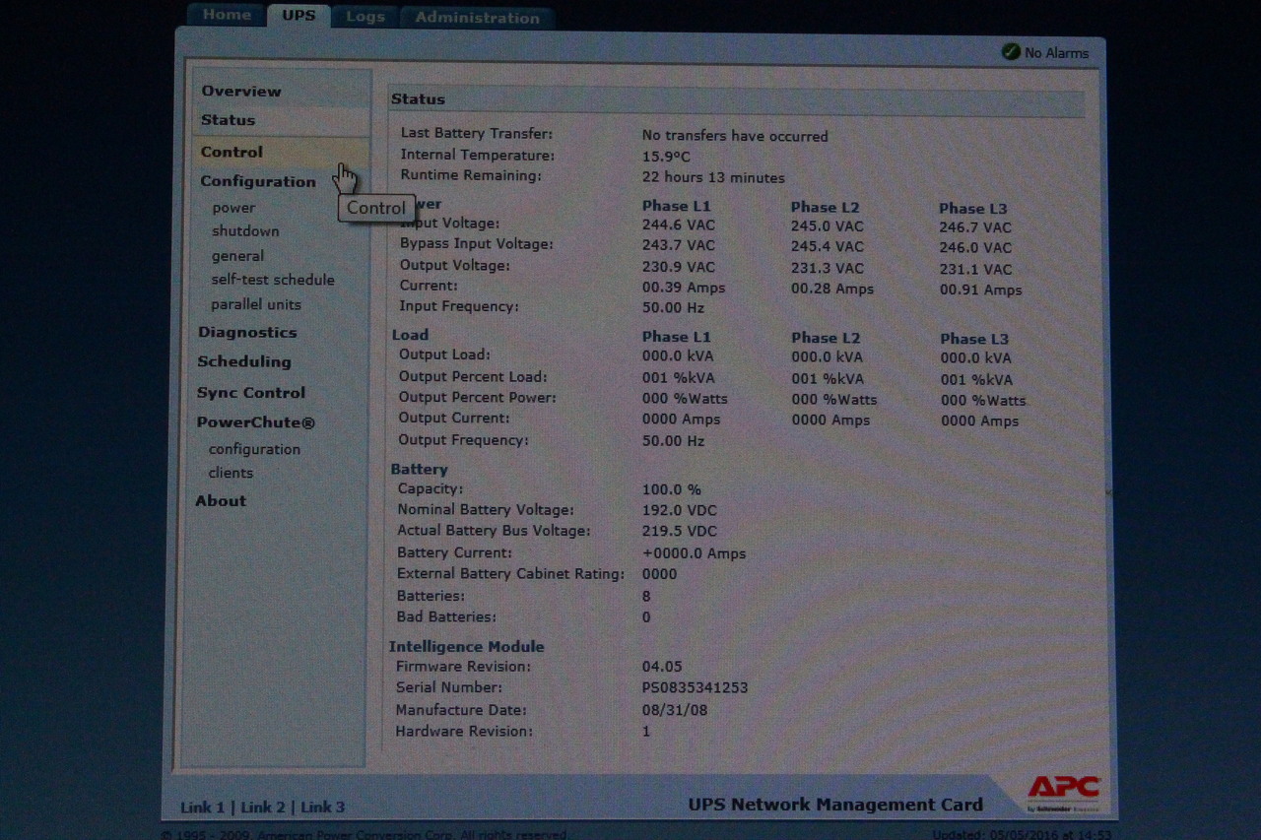Click the Intelligence Module heading
This screenshot has width=1261, height=840.
pyautogui.click(x=466, y=647)
